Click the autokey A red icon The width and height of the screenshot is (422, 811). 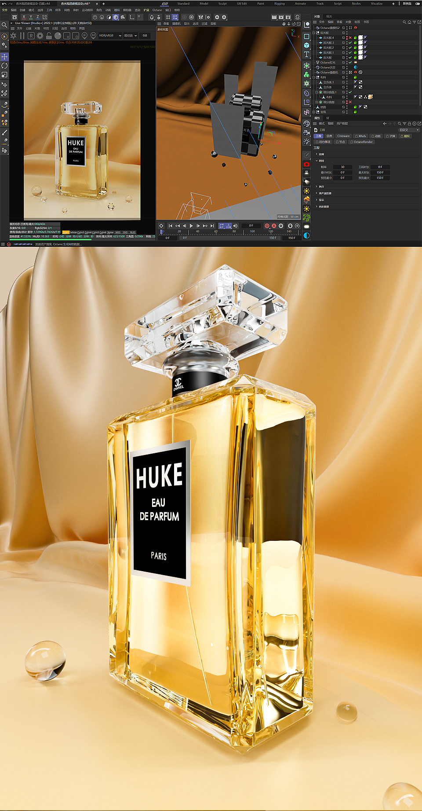click(274, 226)
